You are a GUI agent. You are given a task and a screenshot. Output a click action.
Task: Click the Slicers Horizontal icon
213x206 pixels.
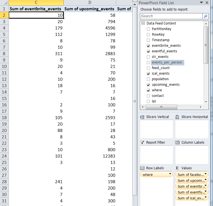[x=177, y=117]
